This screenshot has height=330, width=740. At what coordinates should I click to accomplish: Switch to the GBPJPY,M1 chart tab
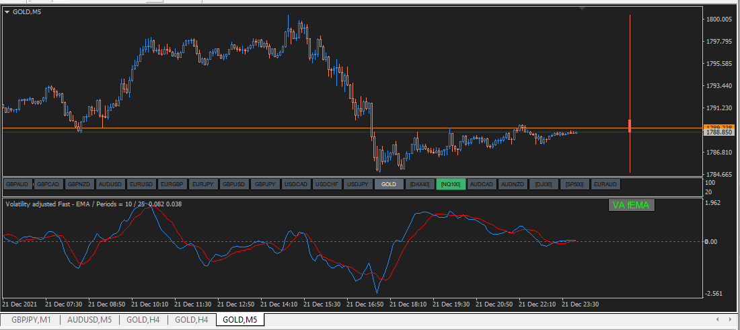point(31,320)
